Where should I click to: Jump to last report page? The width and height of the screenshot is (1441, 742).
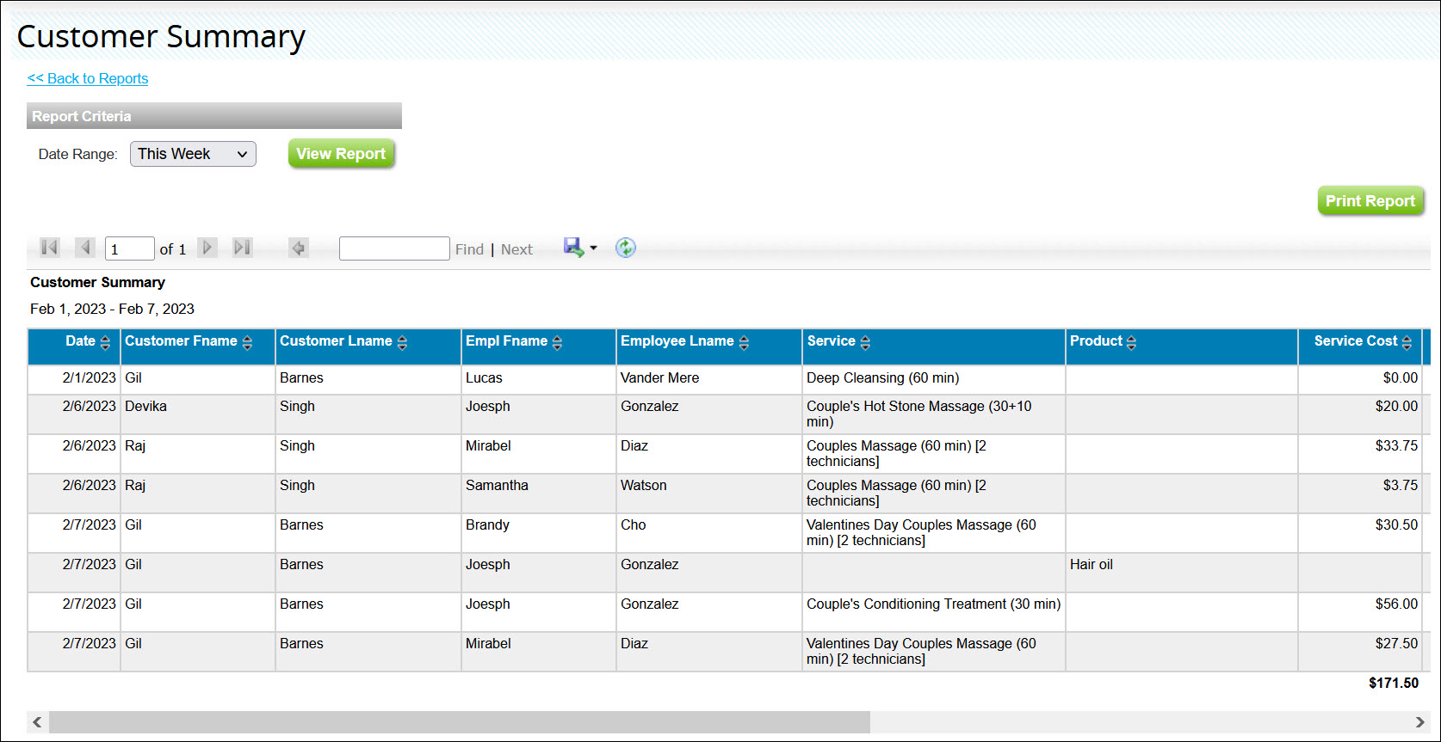tap(243, 248)
